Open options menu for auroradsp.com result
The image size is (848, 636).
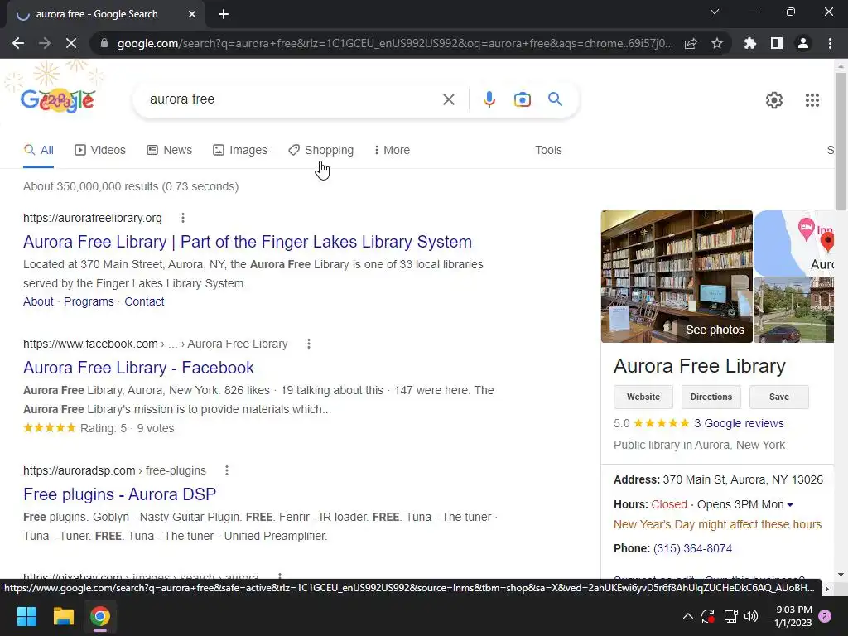tap(227, 470)
